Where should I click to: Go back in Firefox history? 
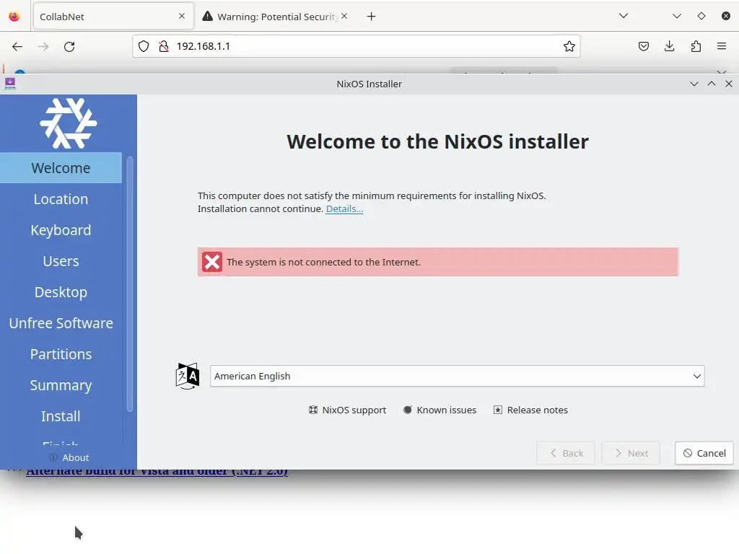(x=17, y=47)
